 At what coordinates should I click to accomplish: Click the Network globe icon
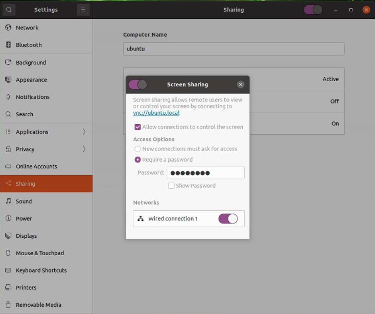tap(8, 27)
